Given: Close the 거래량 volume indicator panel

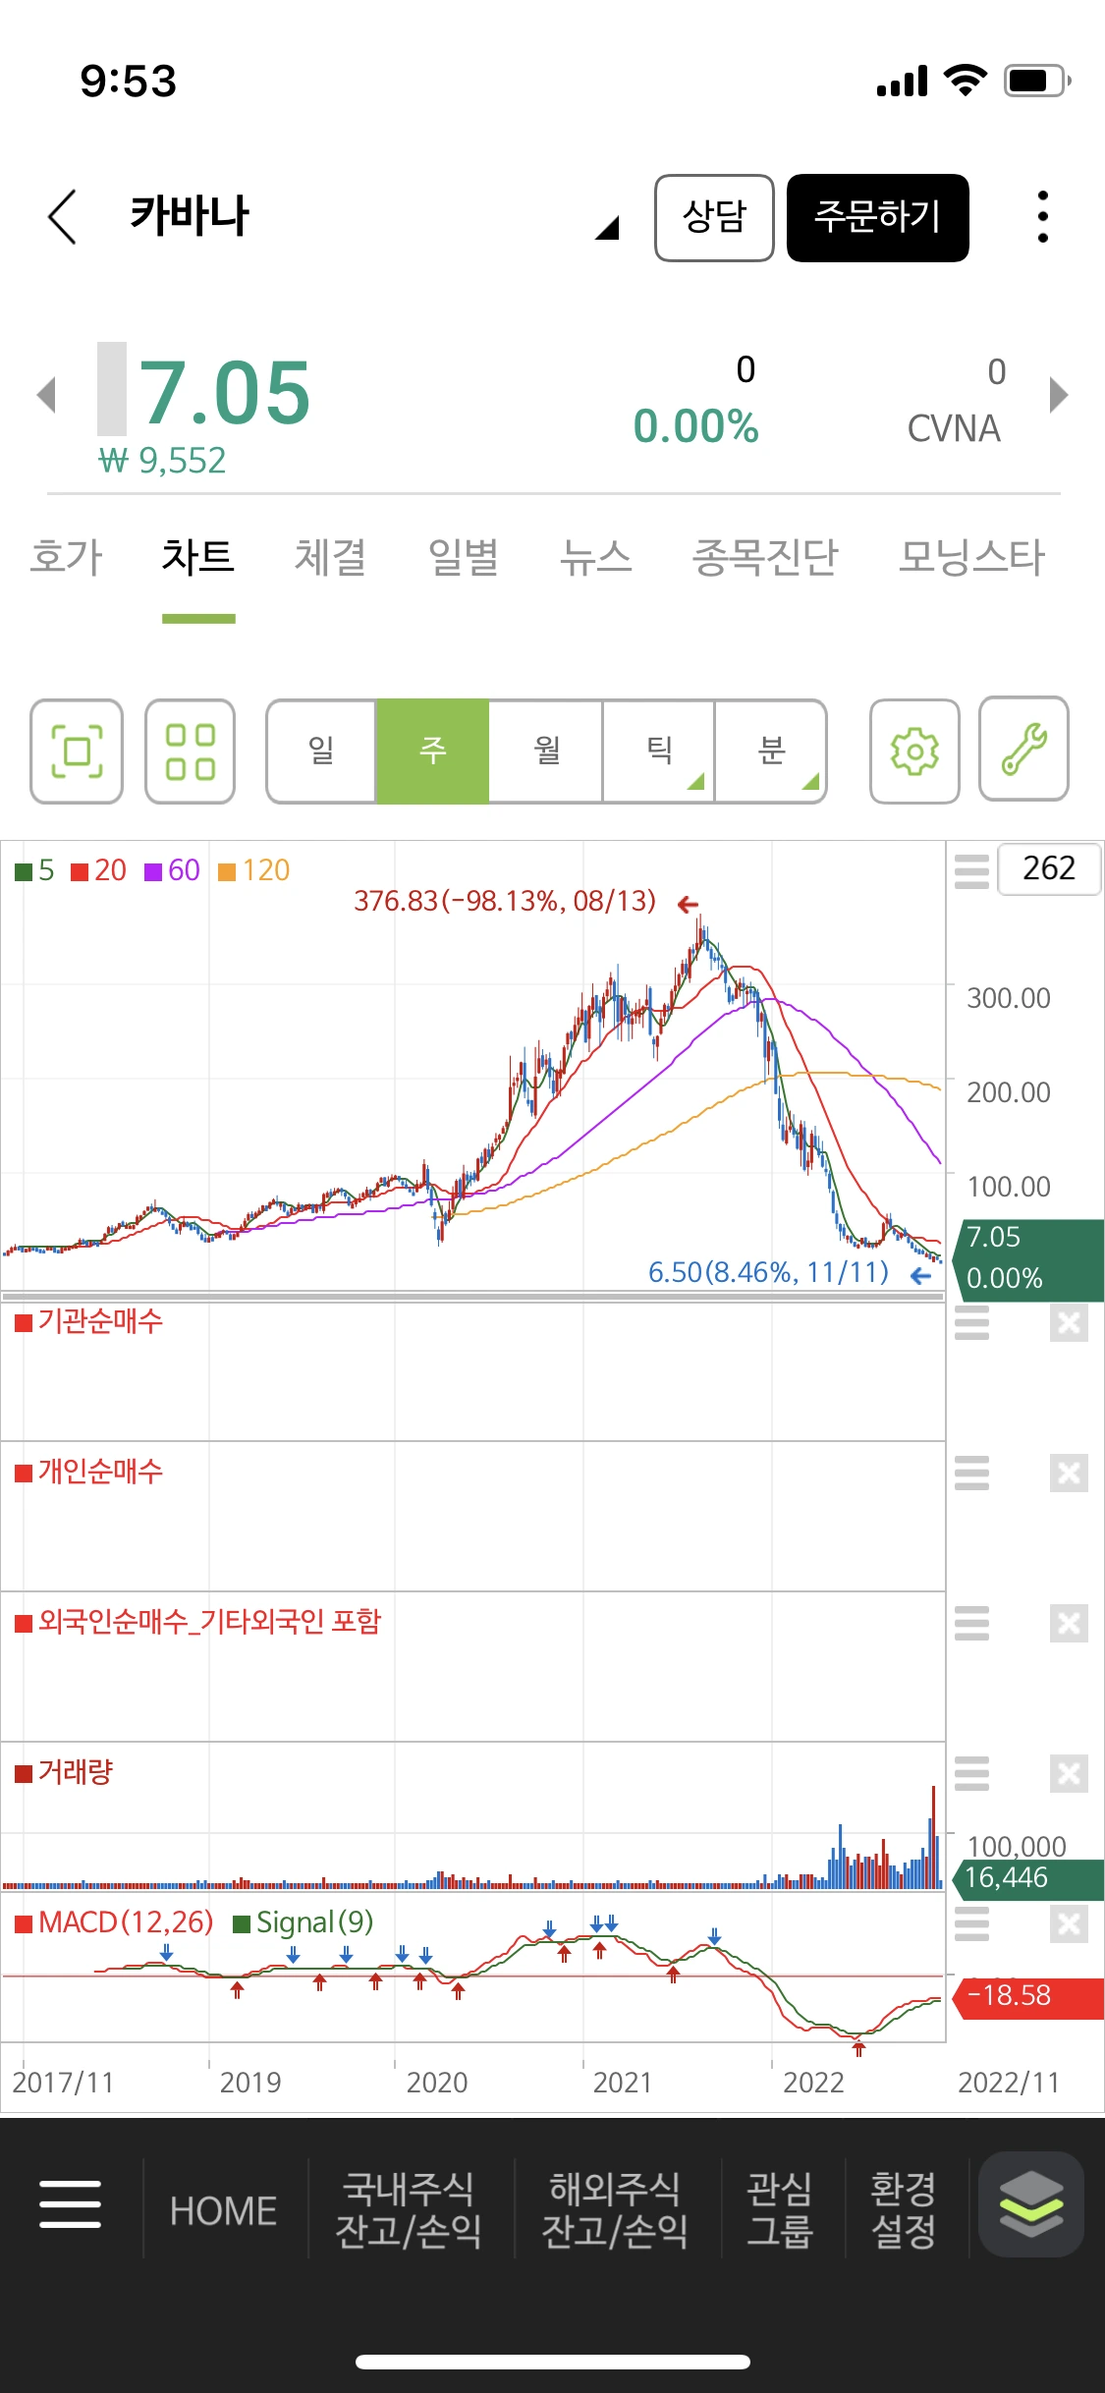Looking at the screenshot, I should pyautogui.click(x=1069, y=1774).
